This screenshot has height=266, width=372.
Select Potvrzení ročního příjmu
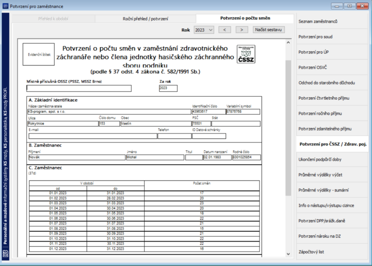pos(332,114)
